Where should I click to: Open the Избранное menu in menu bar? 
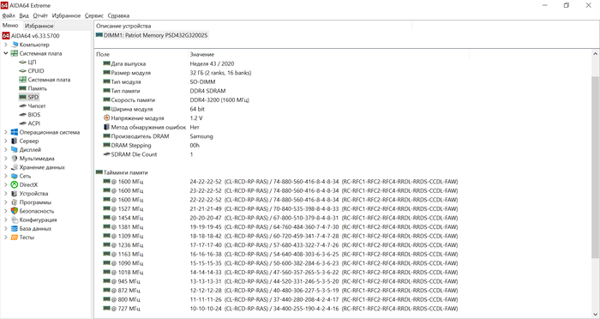[x=66, y=15]
